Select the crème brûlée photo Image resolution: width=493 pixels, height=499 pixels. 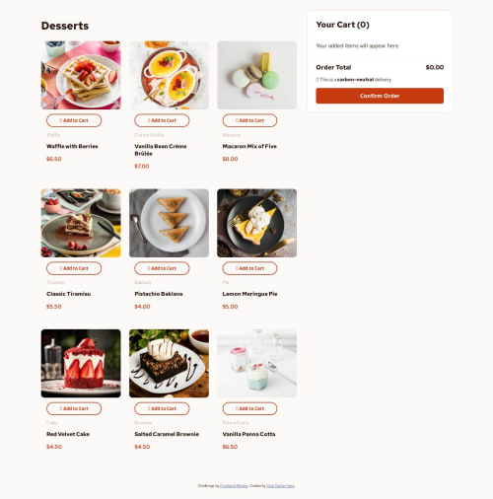point(169,75)
